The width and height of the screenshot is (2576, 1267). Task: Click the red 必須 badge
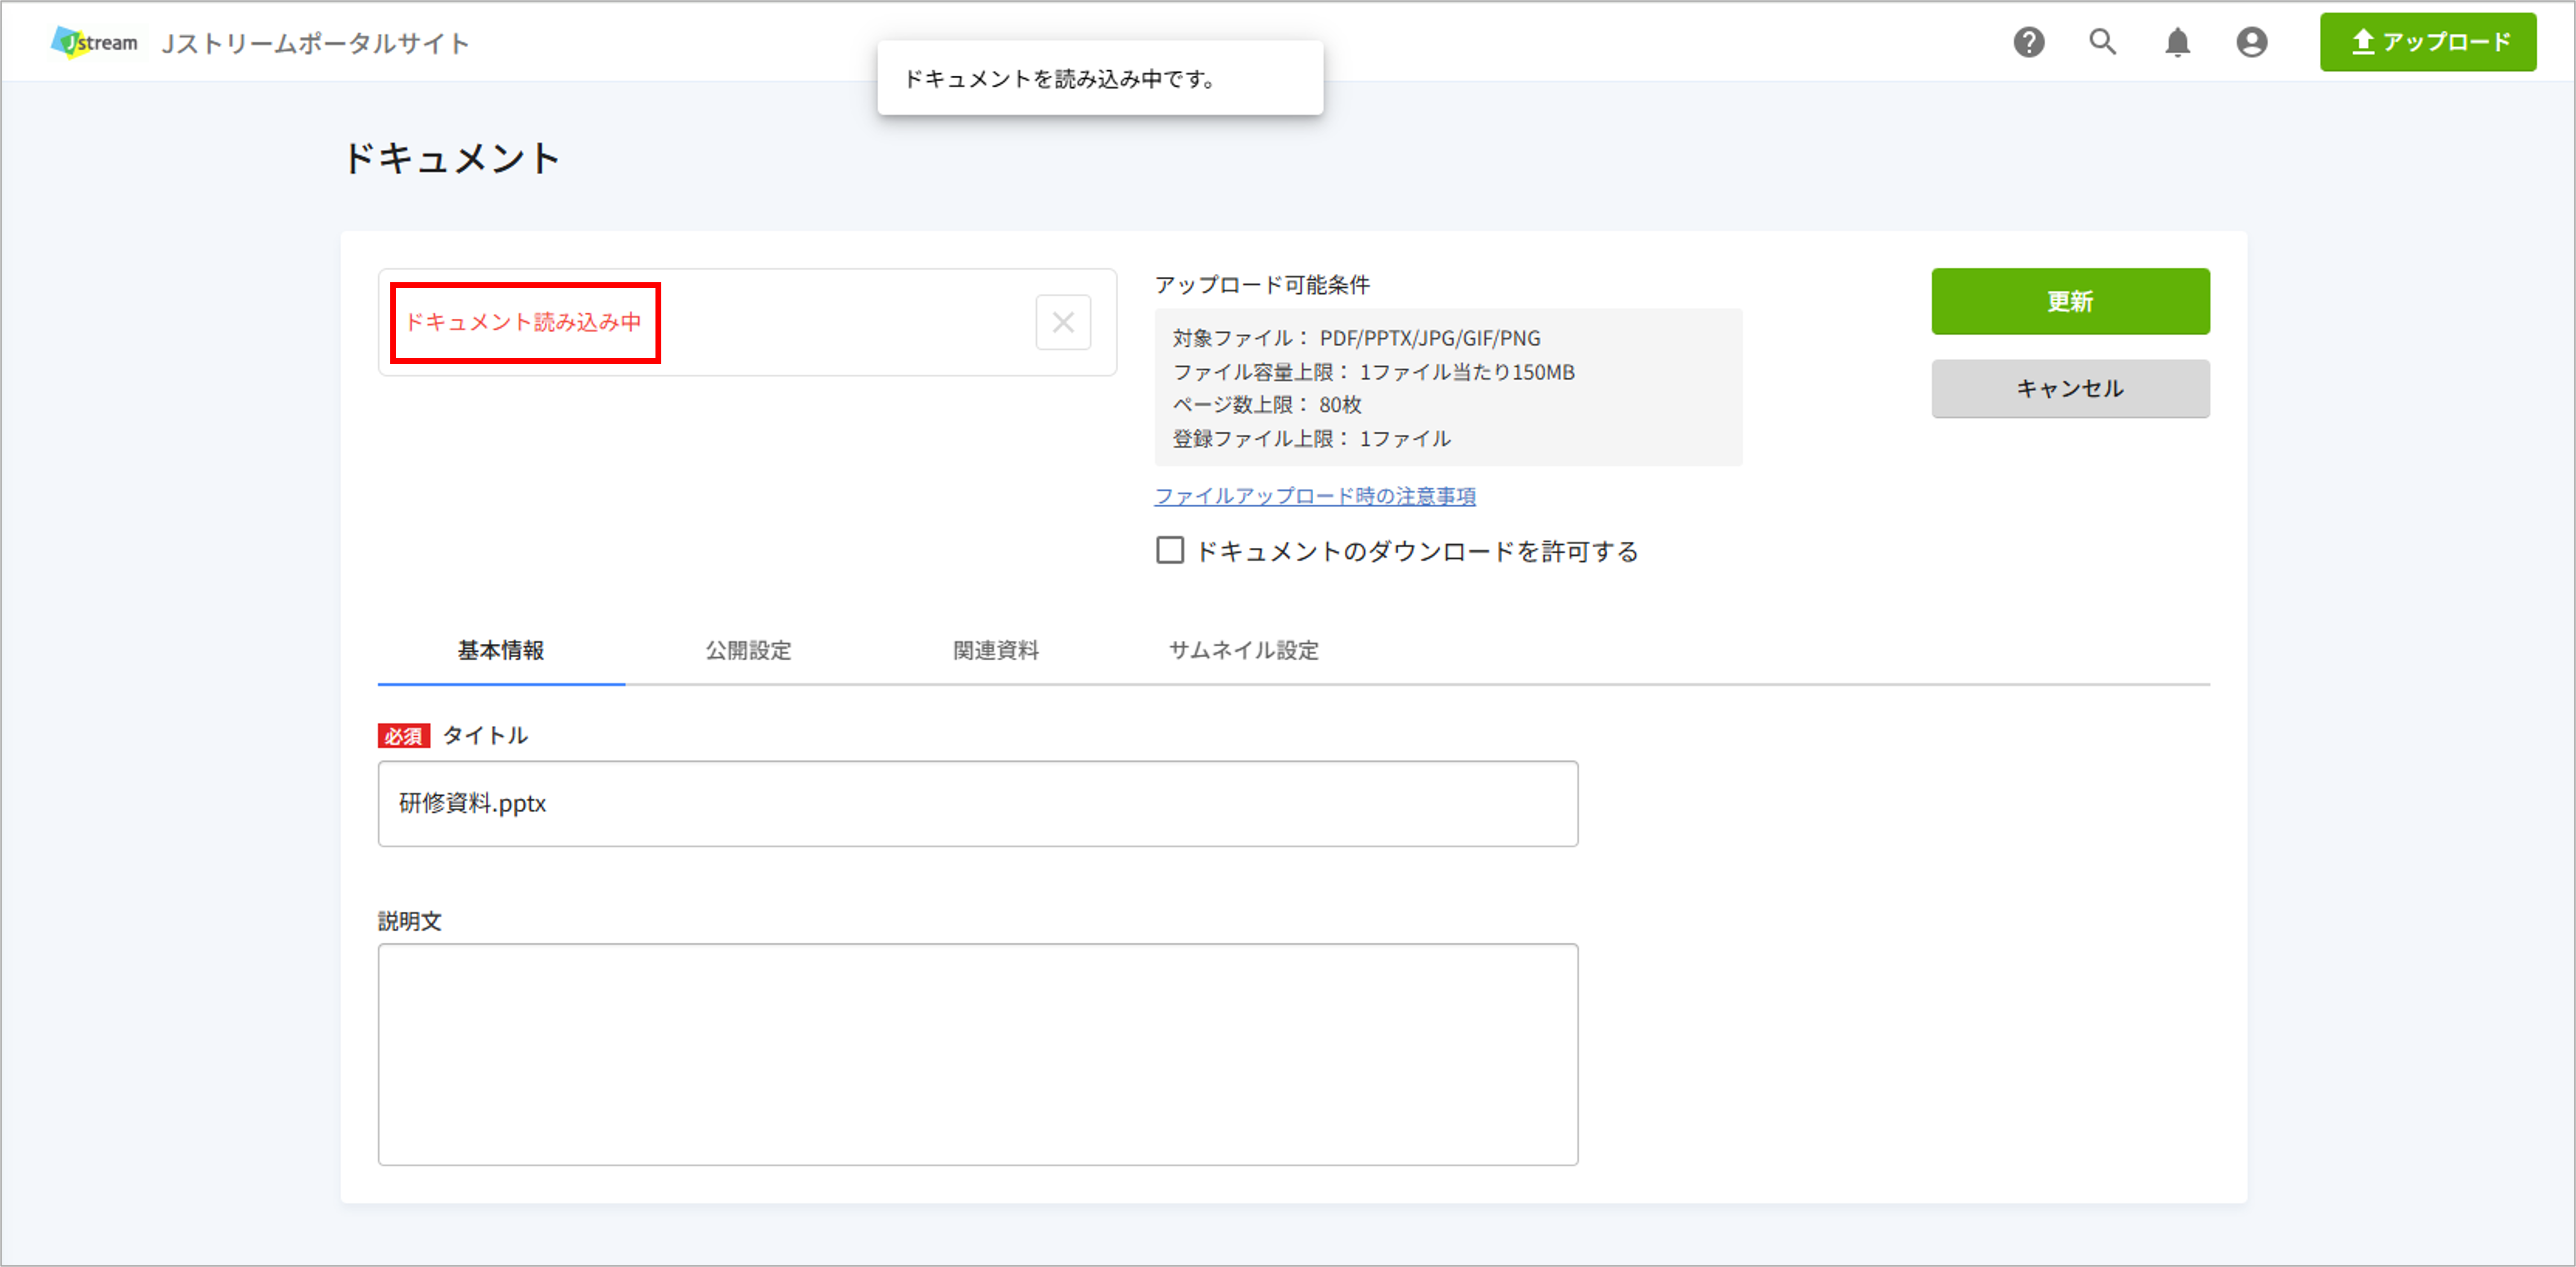tap(403, 736)
